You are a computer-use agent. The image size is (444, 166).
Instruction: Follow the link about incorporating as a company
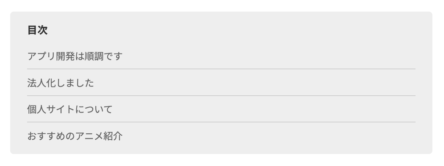61,83
